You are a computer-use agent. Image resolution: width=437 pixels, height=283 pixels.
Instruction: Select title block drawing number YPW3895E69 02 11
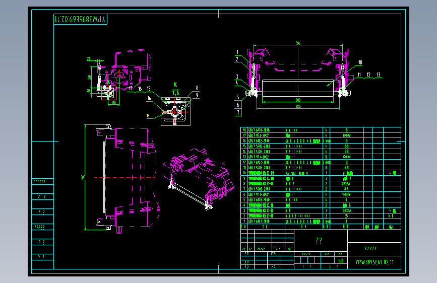[x=374, y=262]
